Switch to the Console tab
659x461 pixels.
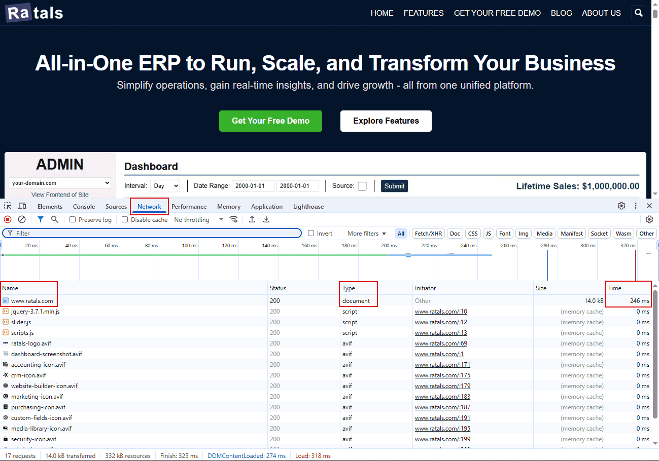83,206
